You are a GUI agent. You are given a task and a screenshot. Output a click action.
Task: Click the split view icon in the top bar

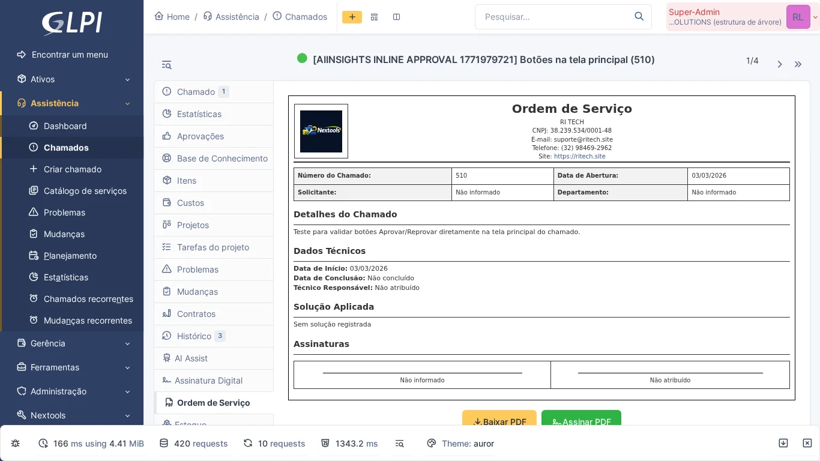point(396,17)
